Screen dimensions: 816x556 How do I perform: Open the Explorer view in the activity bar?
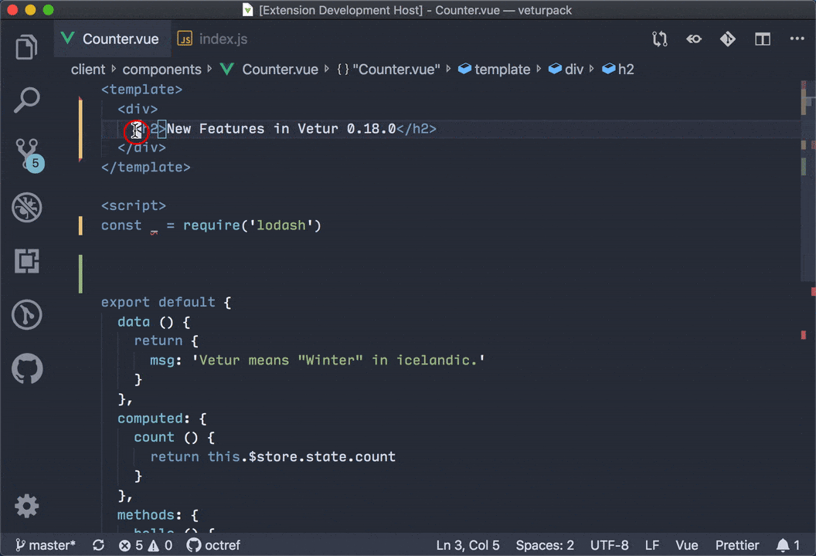tap(26, 47)
